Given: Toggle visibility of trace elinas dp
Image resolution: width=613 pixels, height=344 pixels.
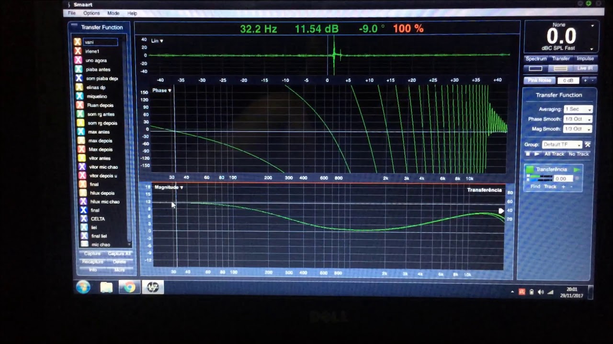Looking at the screenshot, I should click(x=79, y=87).
